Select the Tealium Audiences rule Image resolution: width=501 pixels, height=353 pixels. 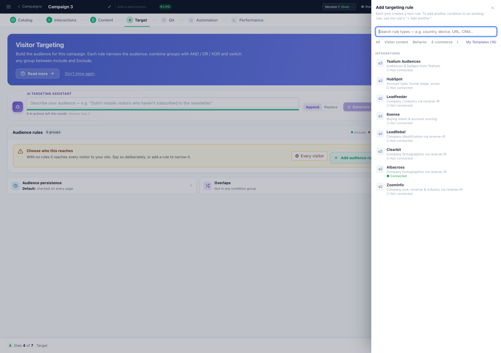point(436,66)
